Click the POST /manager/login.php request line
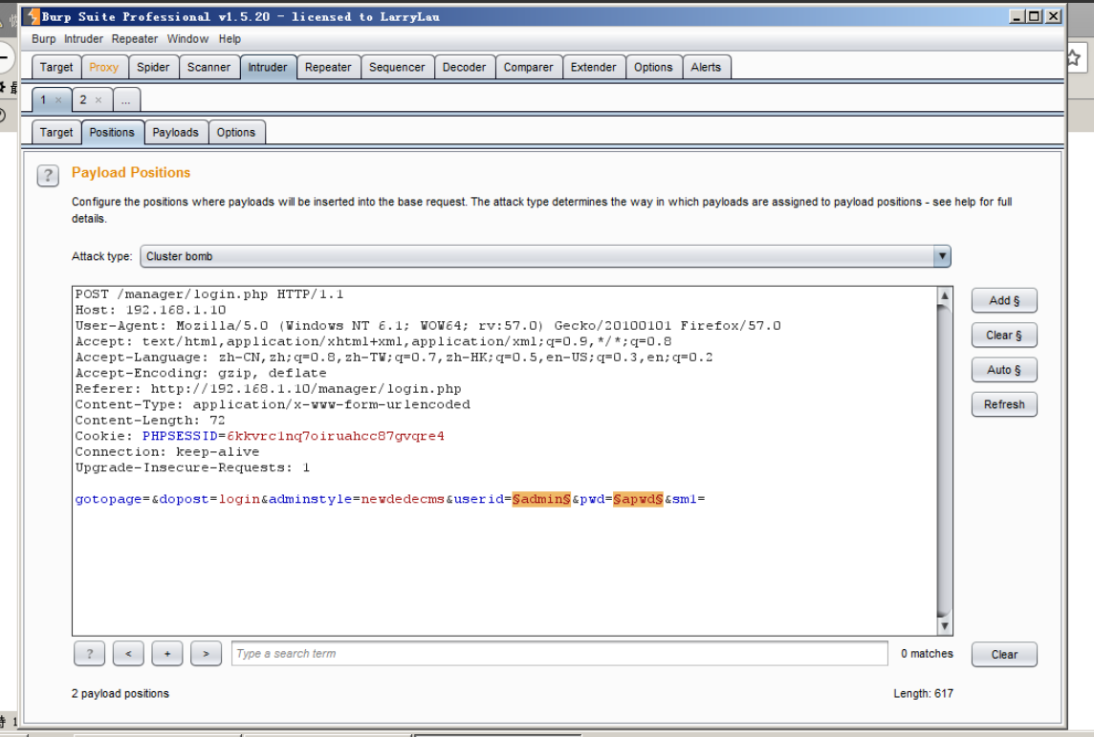1094x737 pixels. [209, 294]
